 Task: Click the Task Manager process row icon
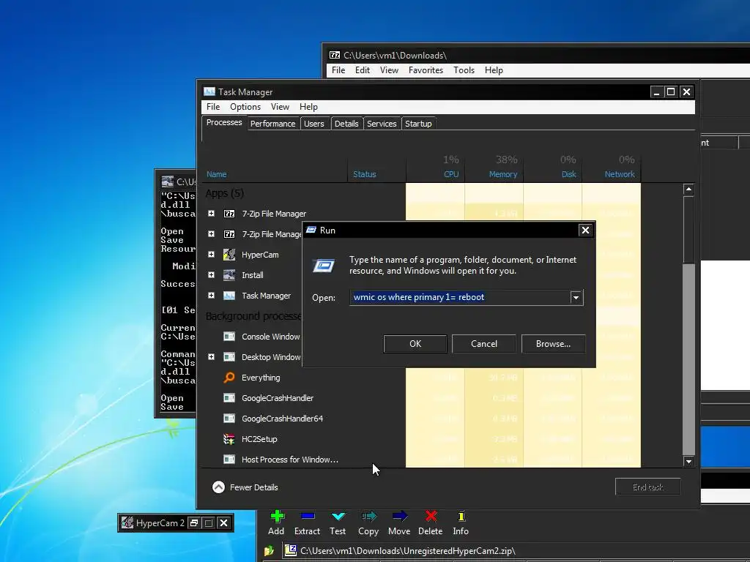pos(229,296)
